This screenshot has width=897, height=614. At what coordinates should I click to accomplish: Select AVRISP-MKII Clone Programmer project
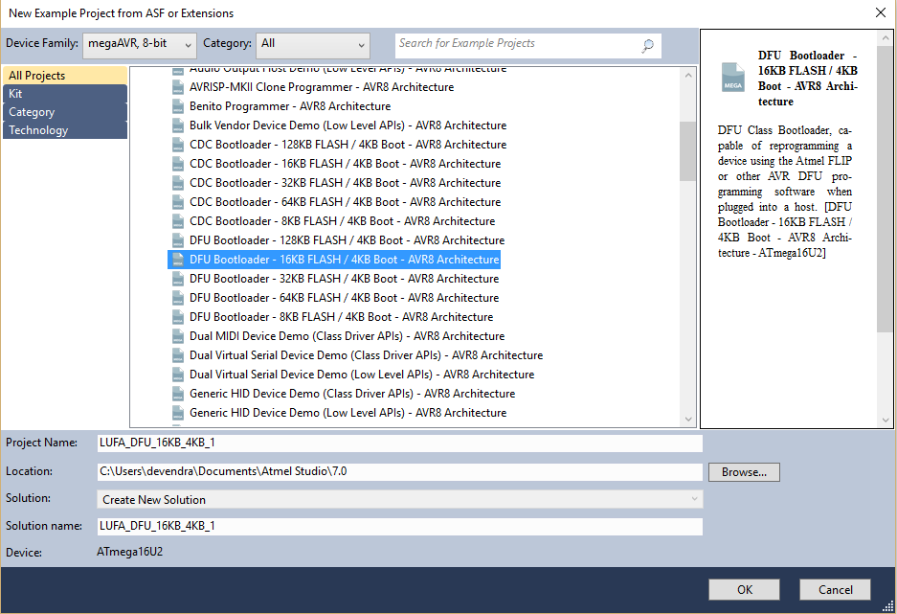pyautogui.click(x=322, y=87)
